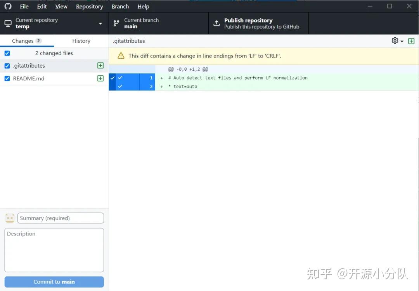Click the green plus icon beside README.md
Screen dimensions: 419x291
pos(100,78)
